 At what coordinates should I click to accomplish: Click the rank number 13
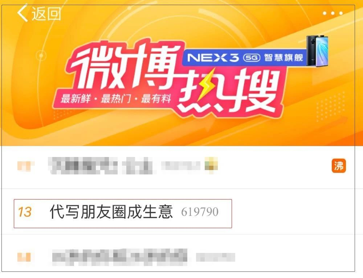25,212
